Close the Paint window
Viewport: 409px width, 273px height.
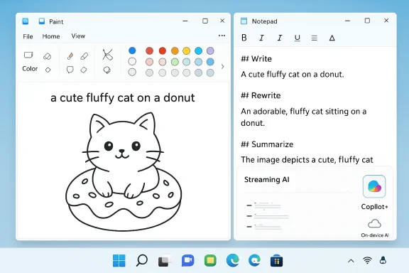tap(222, 21)
